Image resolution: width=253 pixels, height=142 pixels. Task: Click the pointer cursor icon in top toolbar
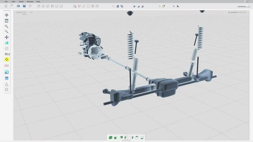178,6
